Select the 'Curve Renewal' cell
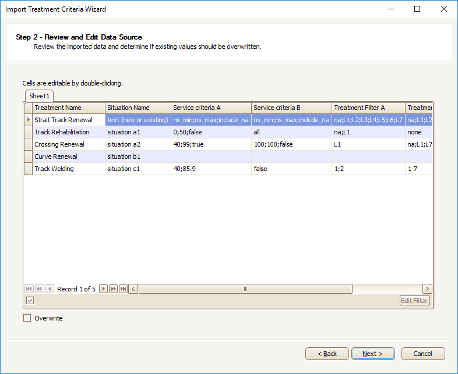This screenshot has width=458, height=374. pos(69,156)
